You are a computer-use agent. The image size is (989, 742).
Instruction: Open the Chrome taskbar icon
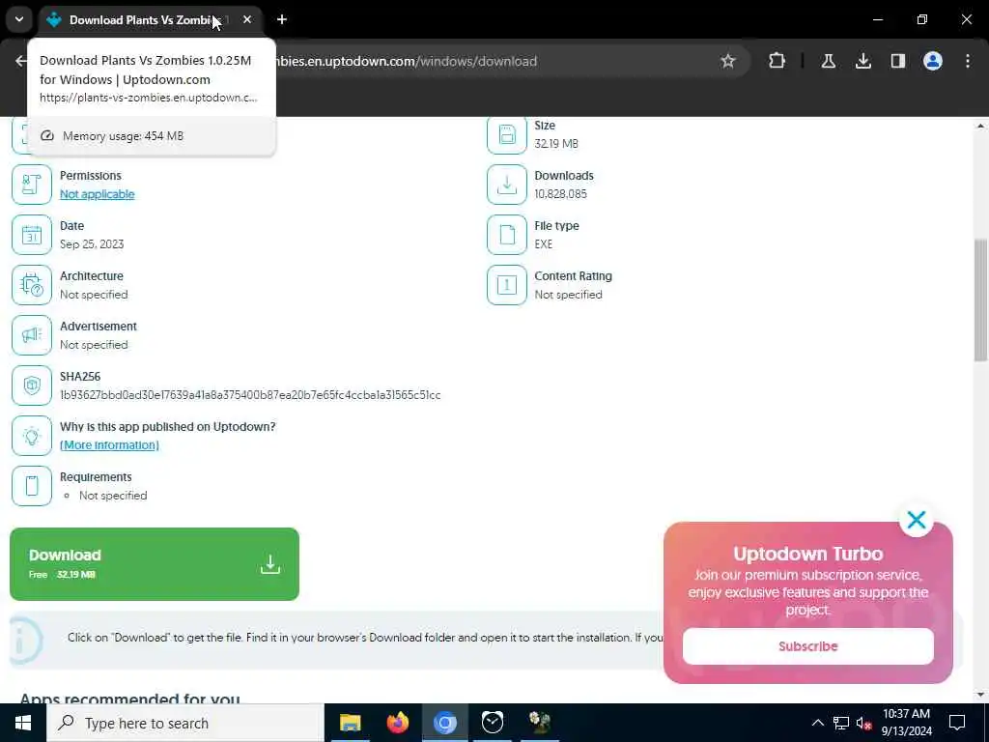click(x=444, y=723)
